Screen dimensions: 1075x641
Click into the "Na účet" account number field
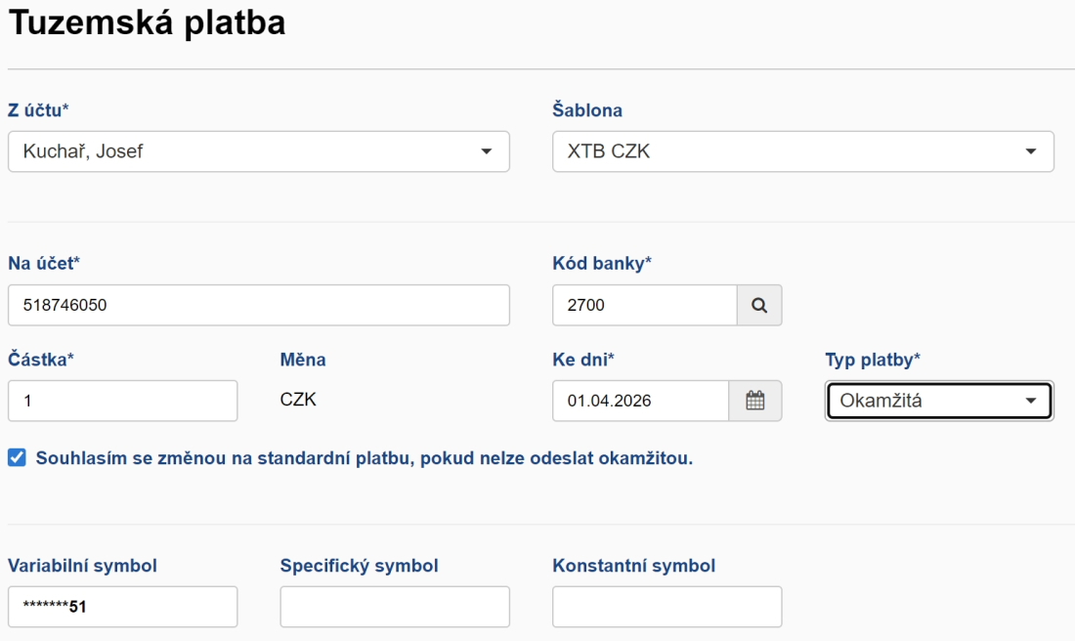(259, 305)
